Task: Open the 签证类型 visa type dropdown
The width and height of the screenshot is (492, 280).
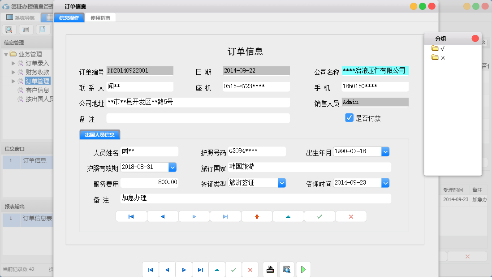Action: (281, 183)
